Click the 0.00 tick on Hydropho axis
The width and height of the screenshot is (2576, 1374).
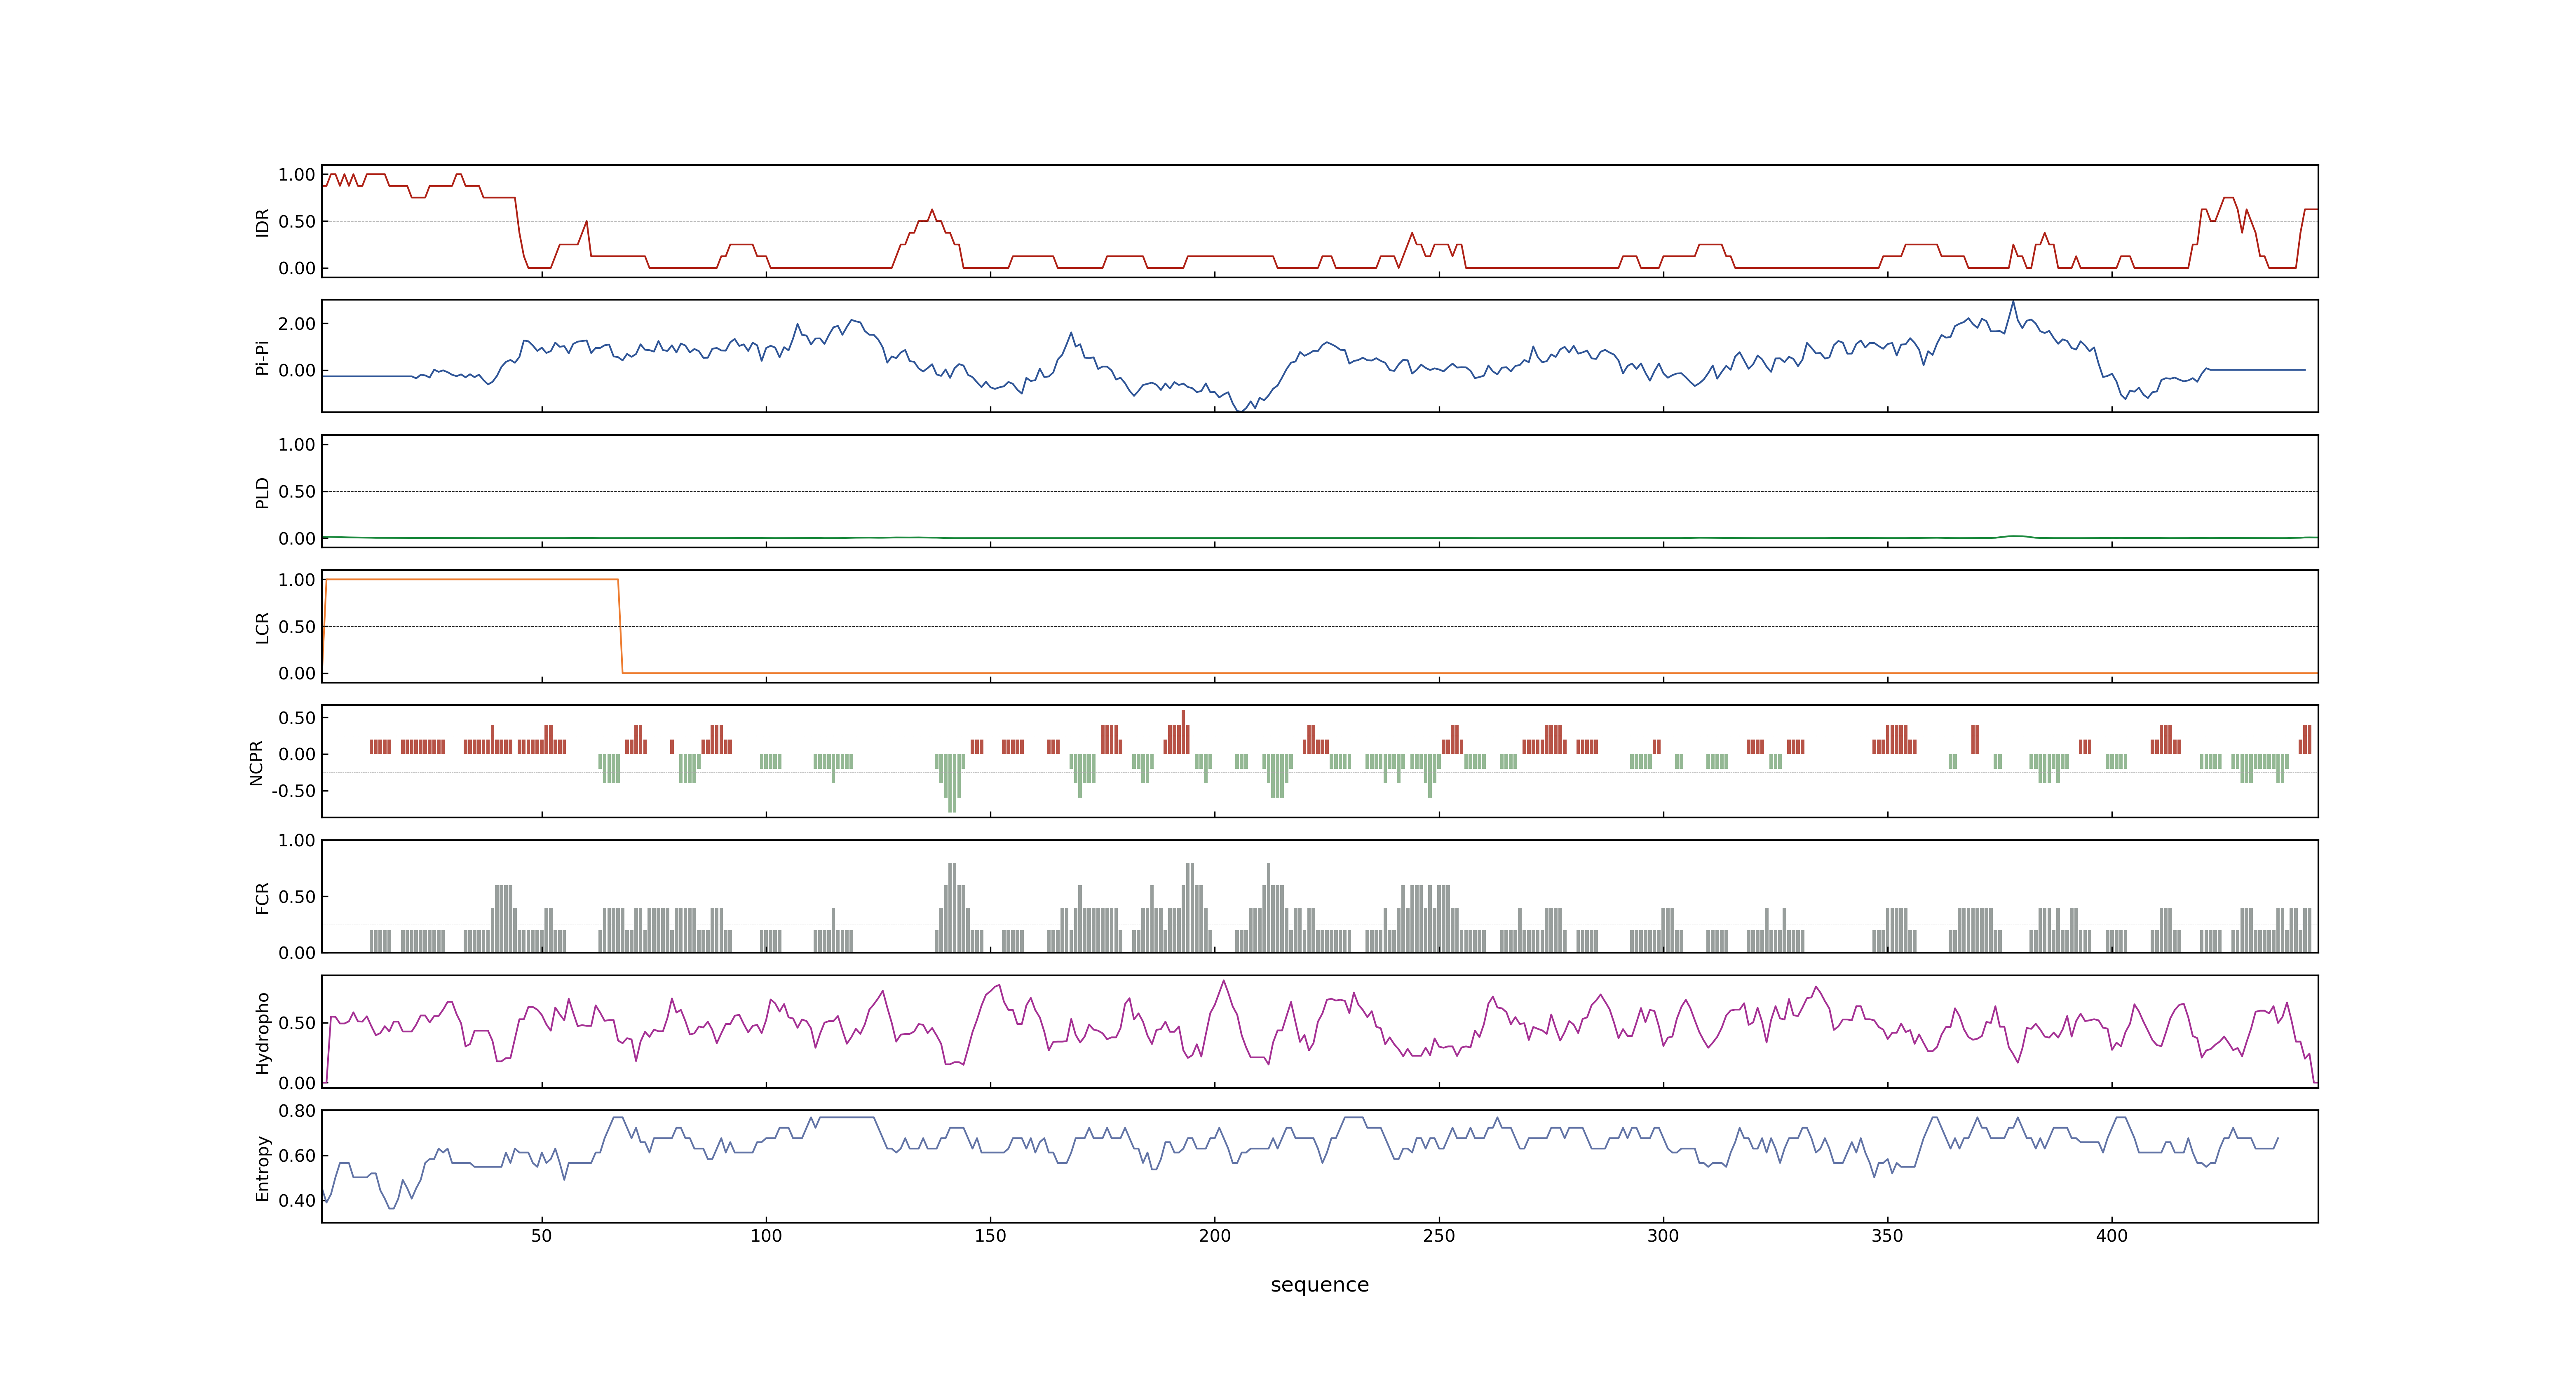(x=297, y=1083)
